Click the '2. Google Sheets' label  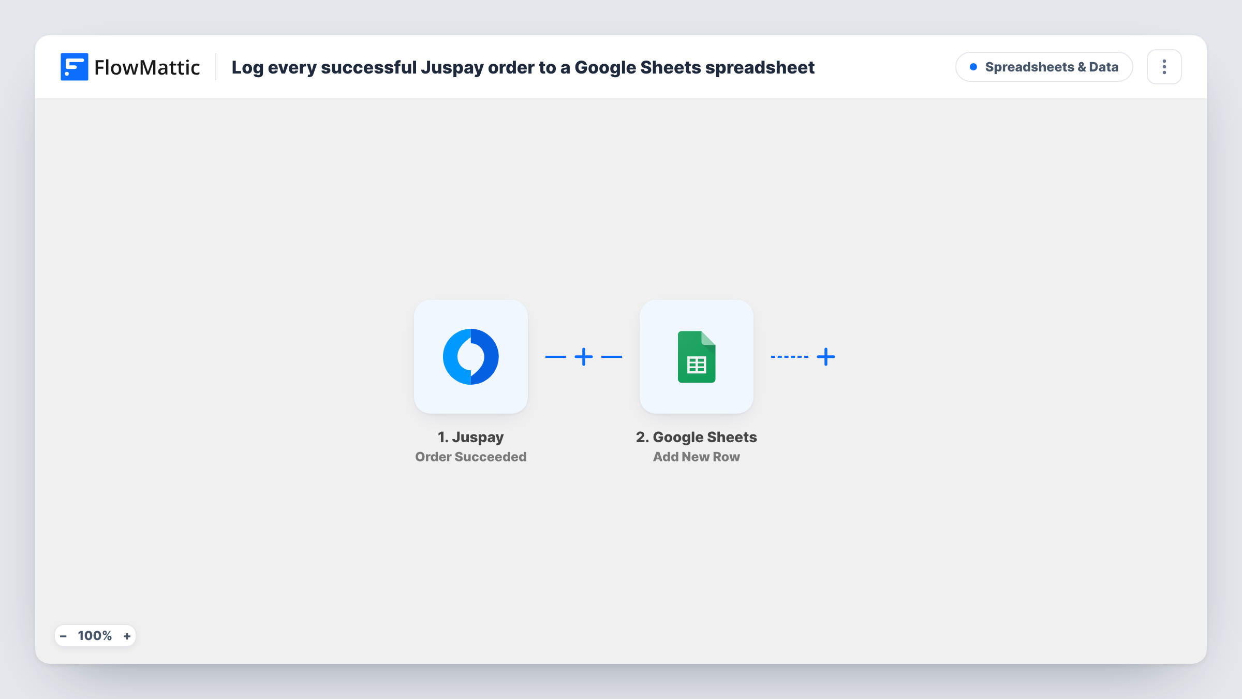point(696,437)
